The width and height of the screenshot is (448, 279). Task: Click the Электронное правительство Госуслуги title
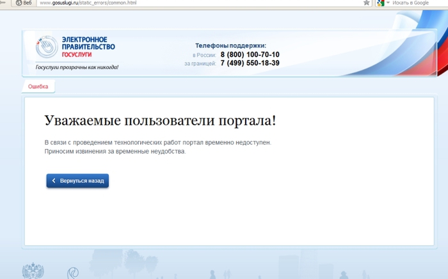[x=88, y=47]
